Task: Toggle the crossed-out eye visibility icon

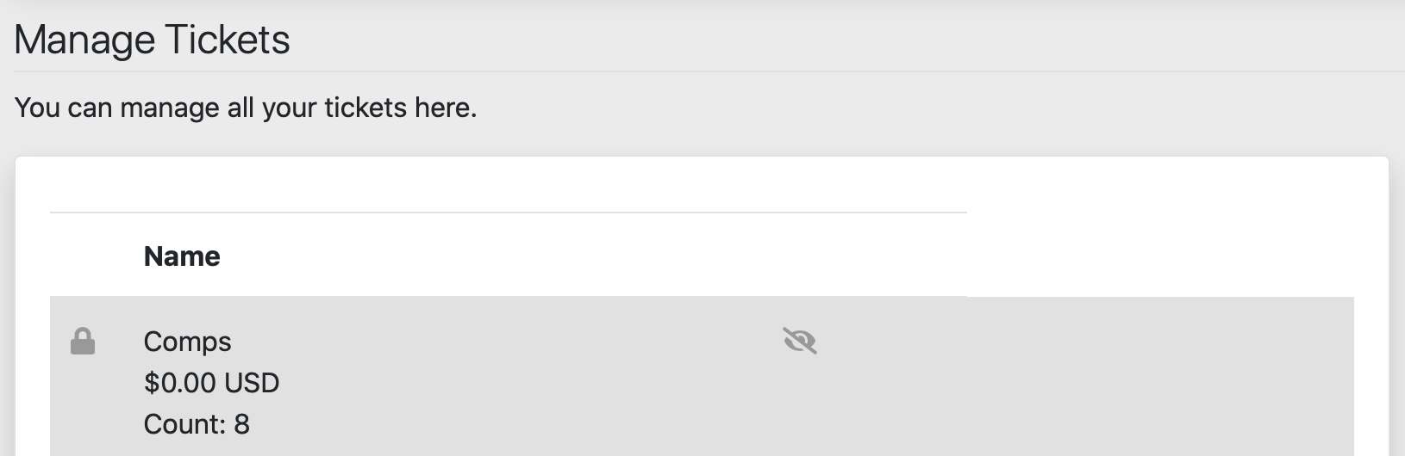Action: point(799,341)
